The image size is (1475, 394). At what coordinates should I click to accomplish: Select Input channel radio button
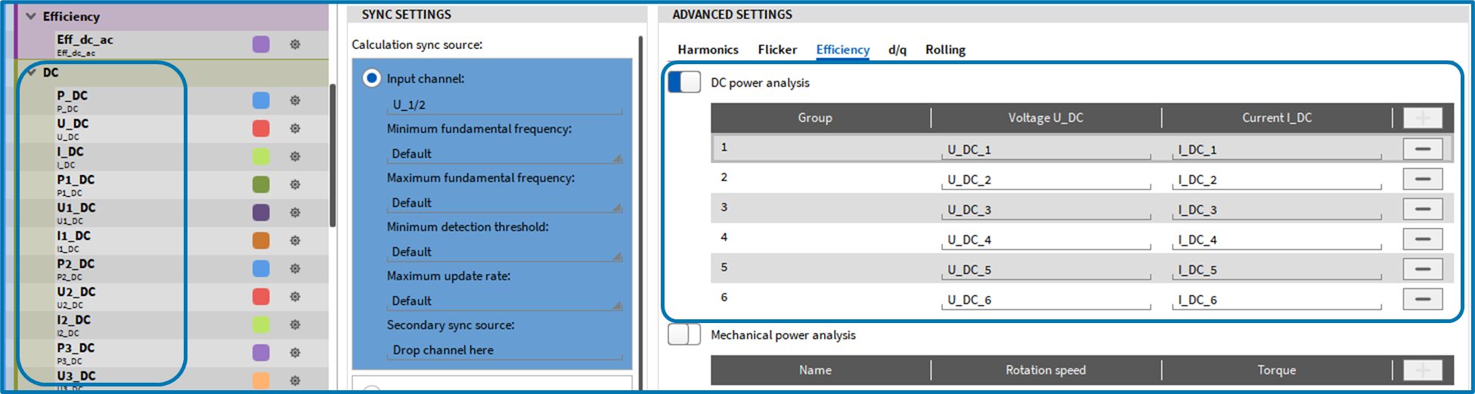pos(371,78)
